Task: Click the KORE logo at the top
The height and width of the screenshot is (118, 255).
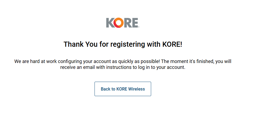Action: tap(123, 23)
